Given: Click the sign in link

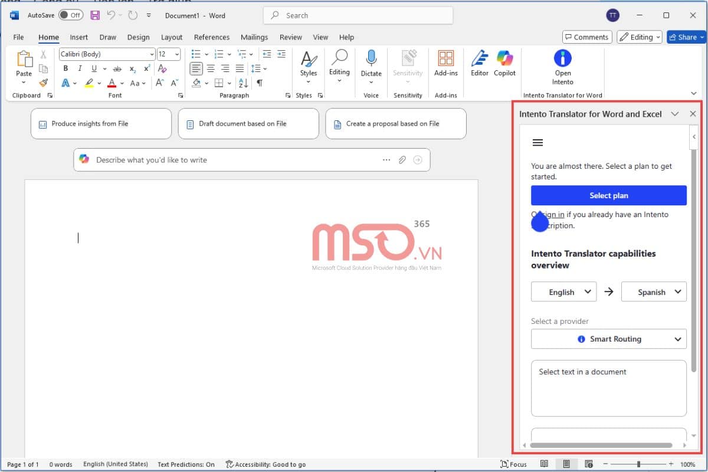Looking at the screenshot, I should (x=553, y=215).
